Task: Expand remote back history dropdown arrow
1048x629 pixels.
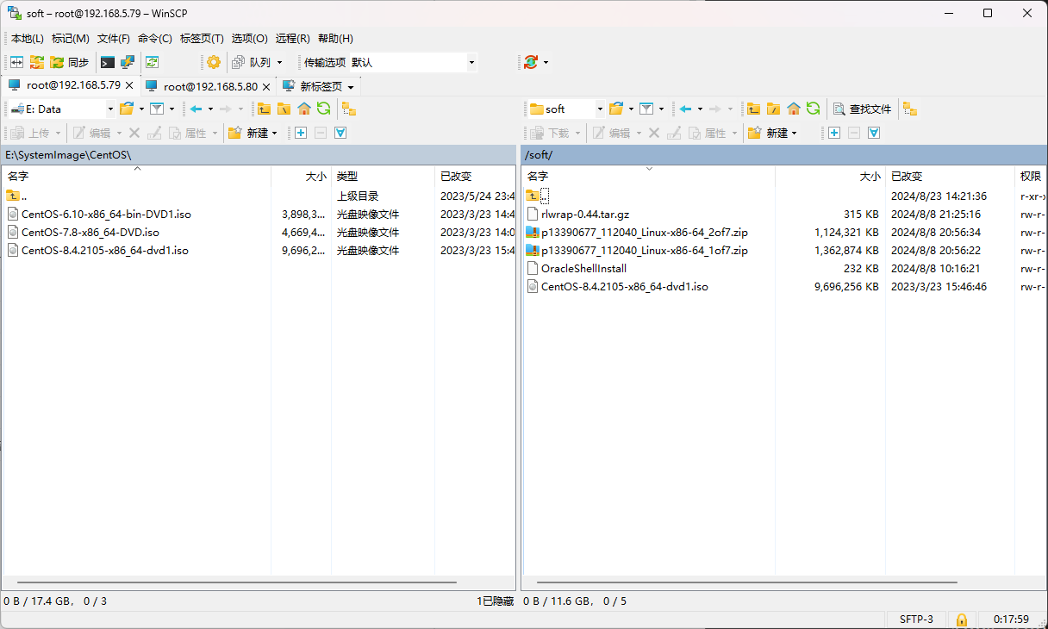Action: click(x=700, y=109)
